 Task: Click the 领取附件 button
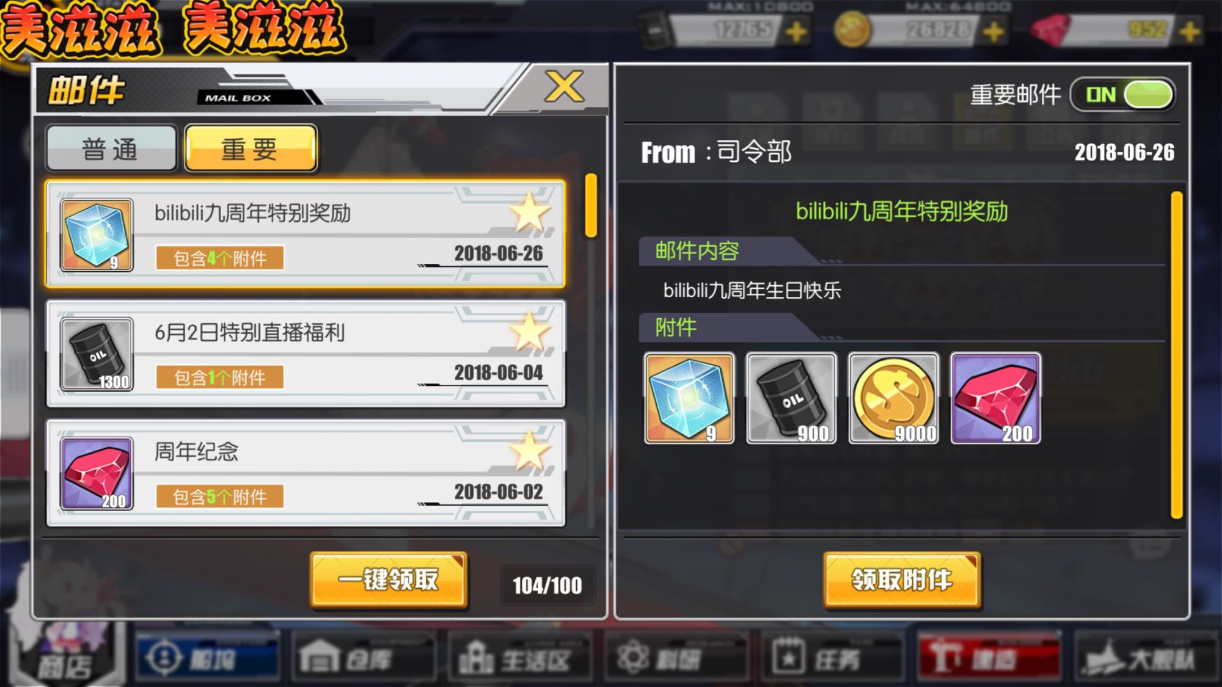[902, 580]
